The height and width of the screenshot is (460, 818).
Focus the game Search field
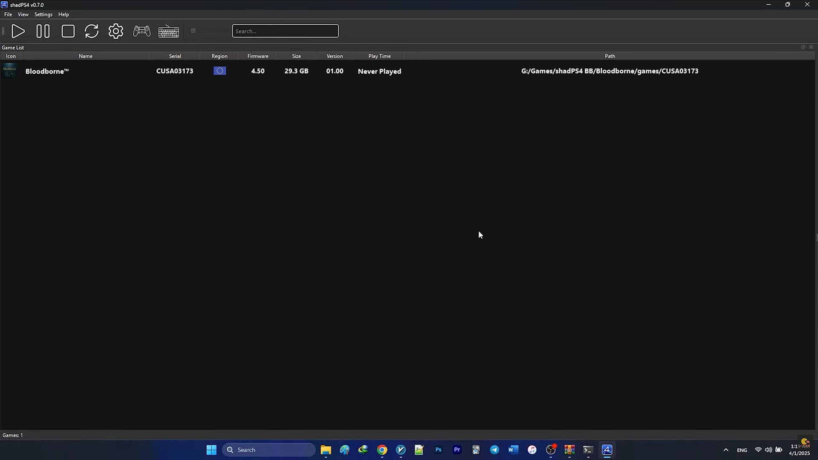285,31
